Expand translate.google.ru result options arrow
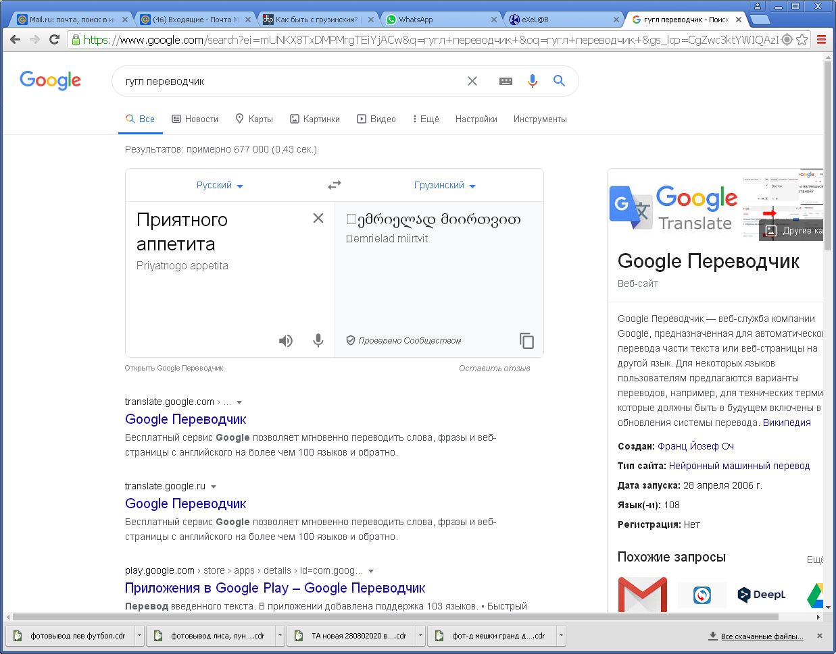This screenshot has width=836, height=654. (214, 487)
